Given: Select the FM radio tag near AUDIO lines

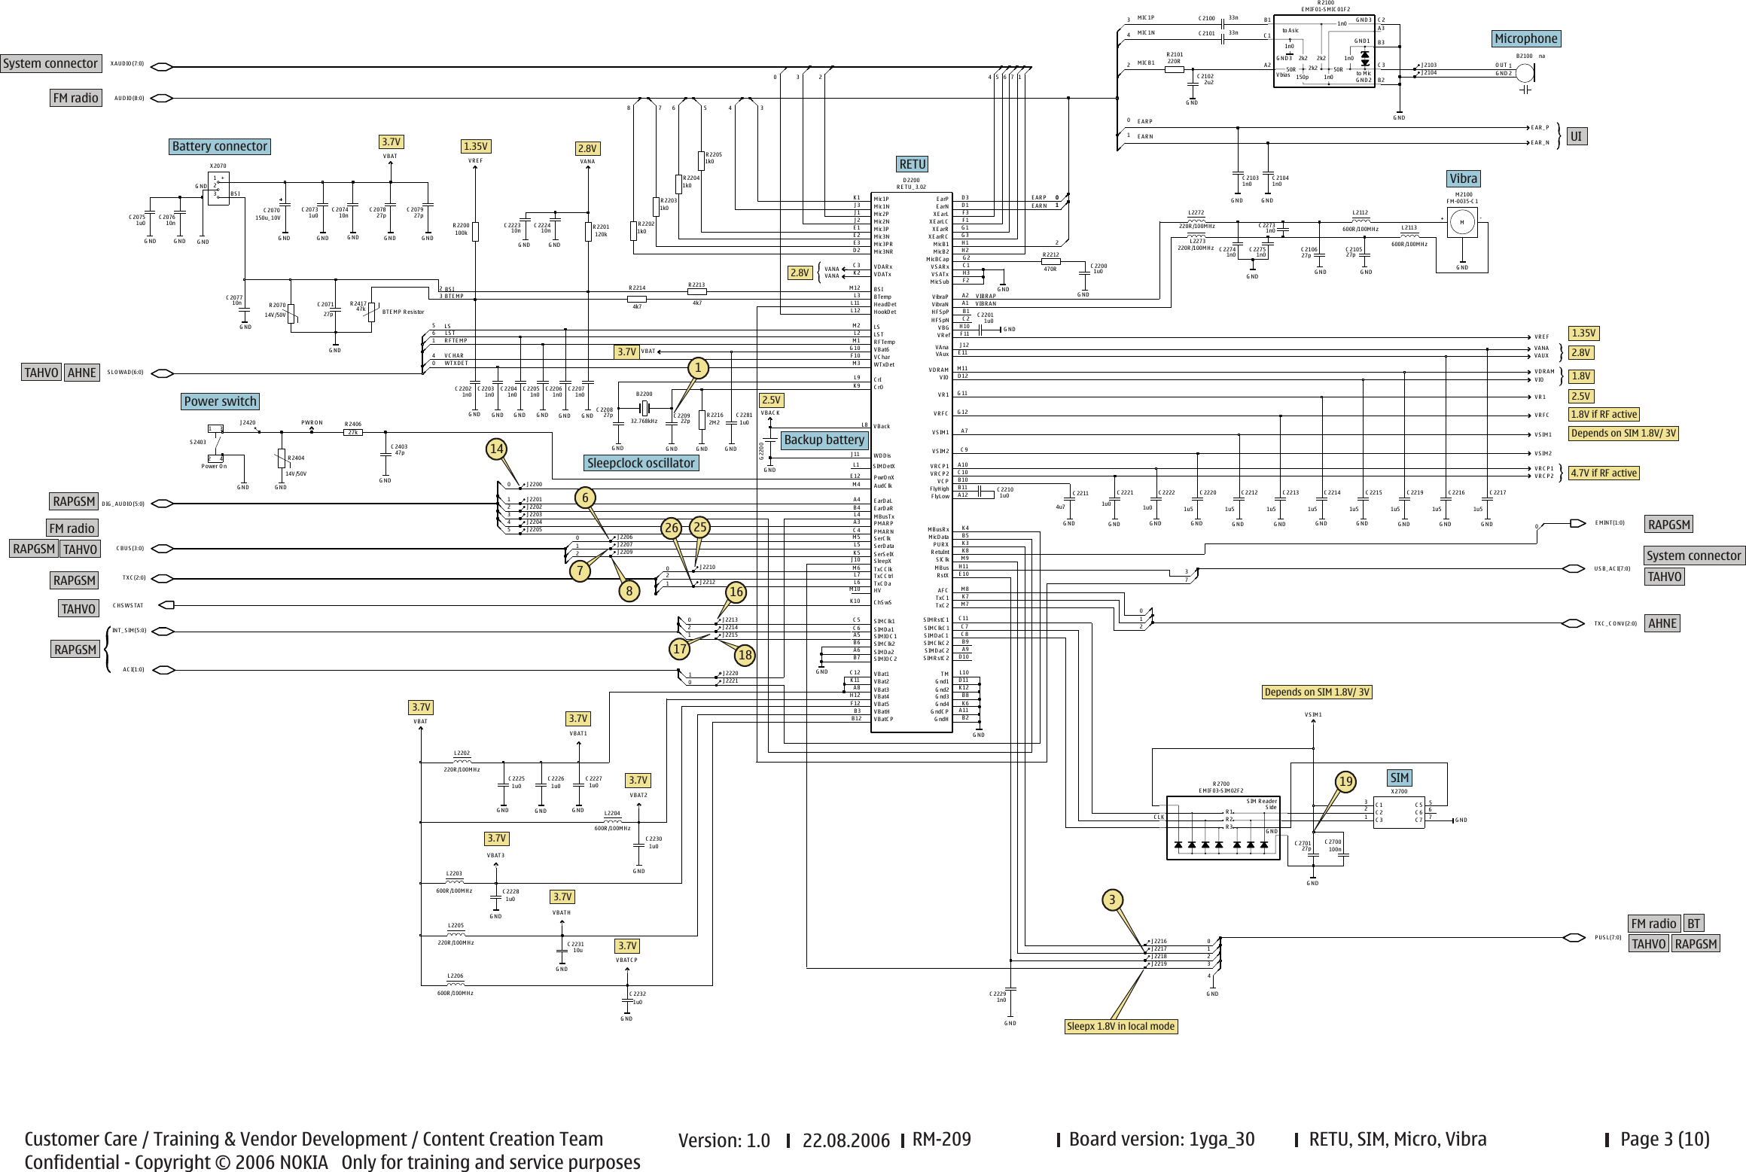Looking at the screenshot, I should pos(75,98).
